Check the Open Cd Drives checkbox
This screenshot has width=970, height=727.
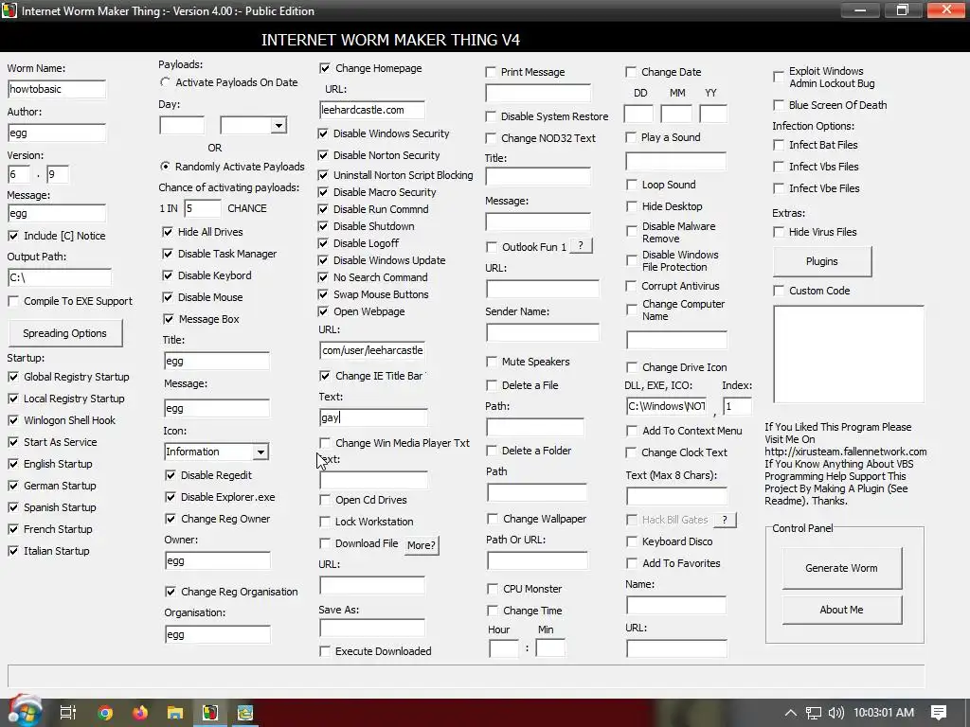click(x=325, y=500)
